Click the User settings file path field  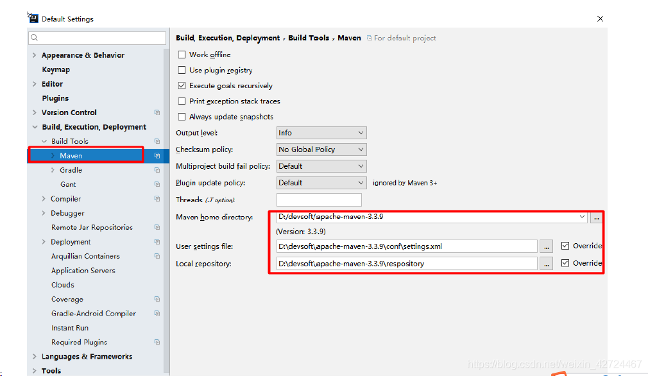tap(407, 246)
